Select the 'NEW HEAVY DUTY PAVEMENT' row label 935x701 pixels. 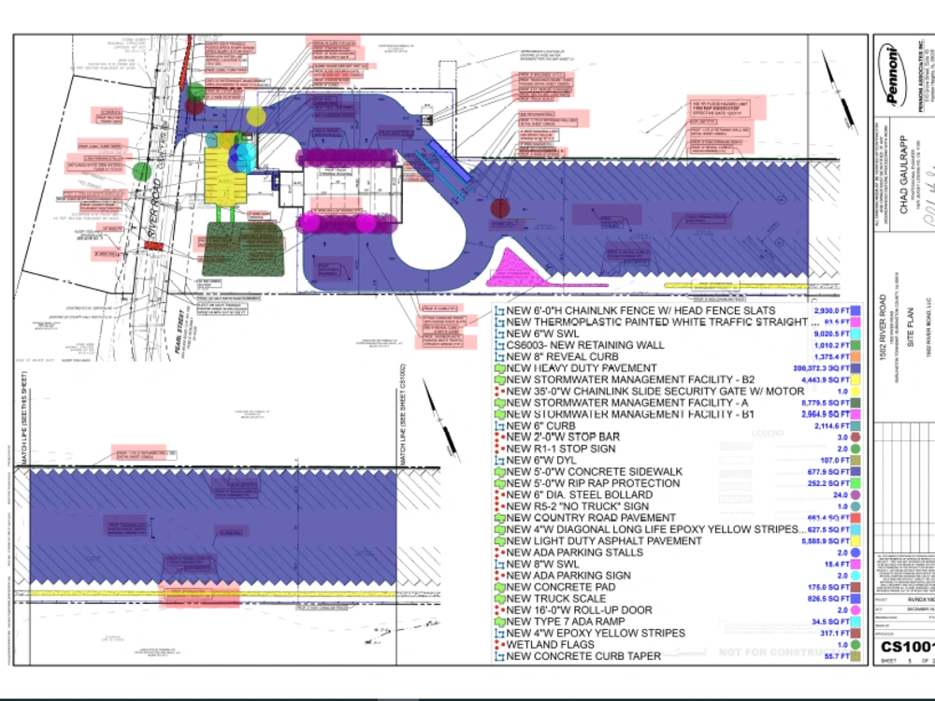[x=582, y=368]
